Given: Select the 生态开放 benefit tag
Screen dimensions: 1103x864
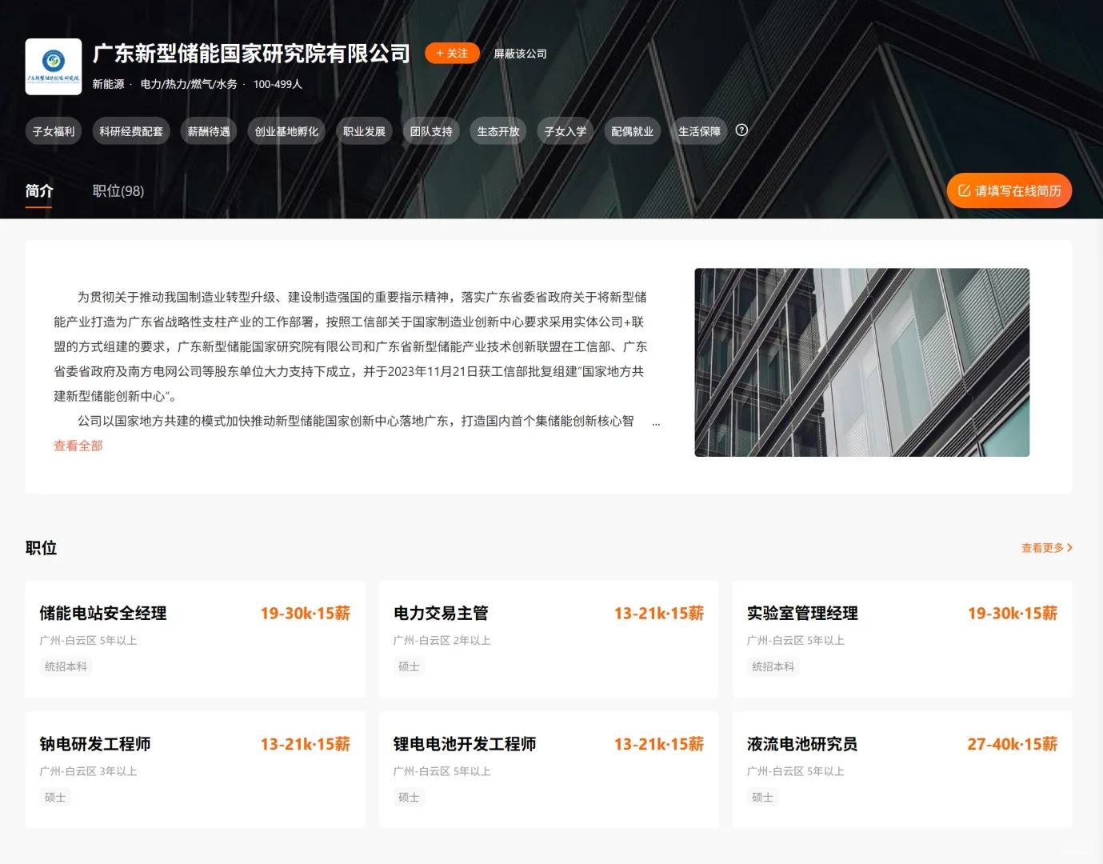Looking at the screenshot, I should pos(498,131).
